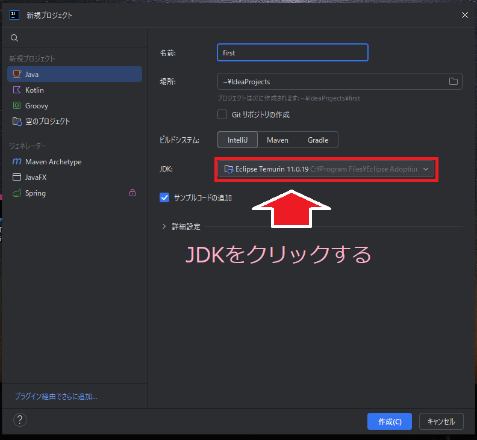Click the 作成(C) button
Viewport: 477px width, 440px height.
point(390,421)
